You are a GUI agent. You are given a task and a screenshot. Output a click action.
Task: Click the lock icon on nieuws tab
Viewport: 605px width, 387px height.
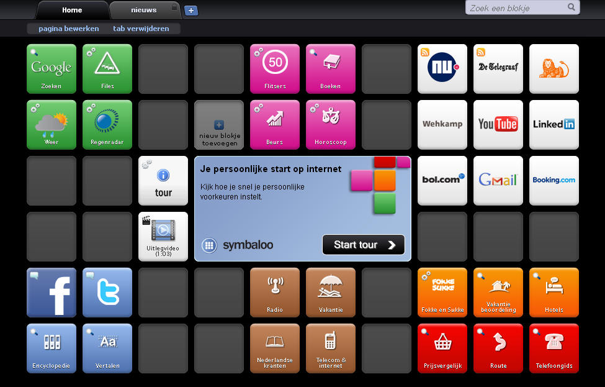point(174,7)
